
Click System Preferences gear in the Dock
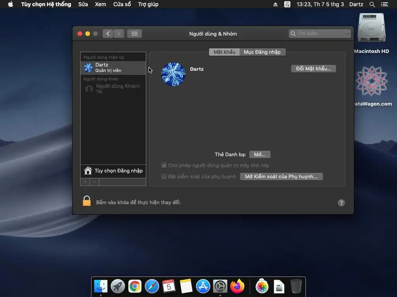tap(220, 287)
